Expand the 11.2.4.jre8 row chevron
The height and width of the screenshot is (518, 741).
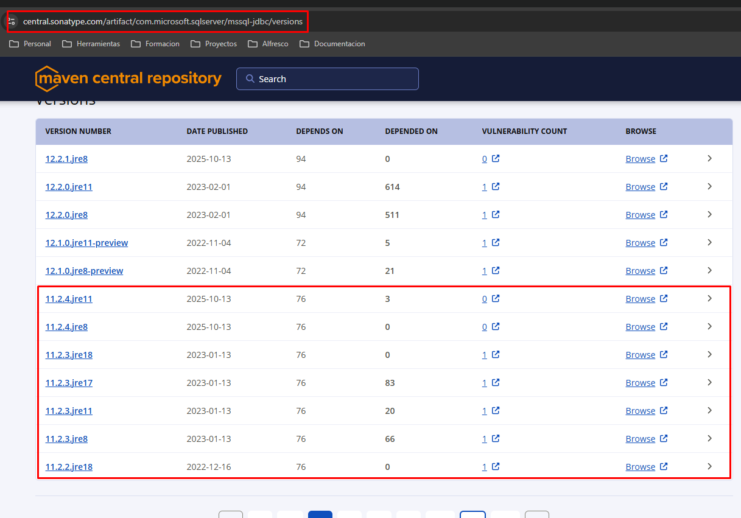[x=709, y=326]
